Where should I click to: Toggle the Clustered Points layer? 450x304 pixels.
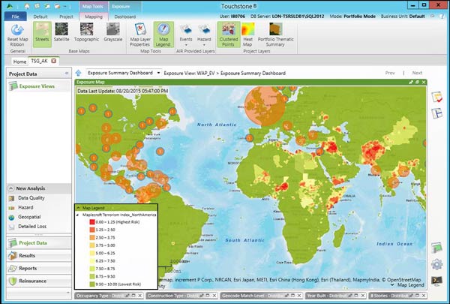click(x=229, y=35)
